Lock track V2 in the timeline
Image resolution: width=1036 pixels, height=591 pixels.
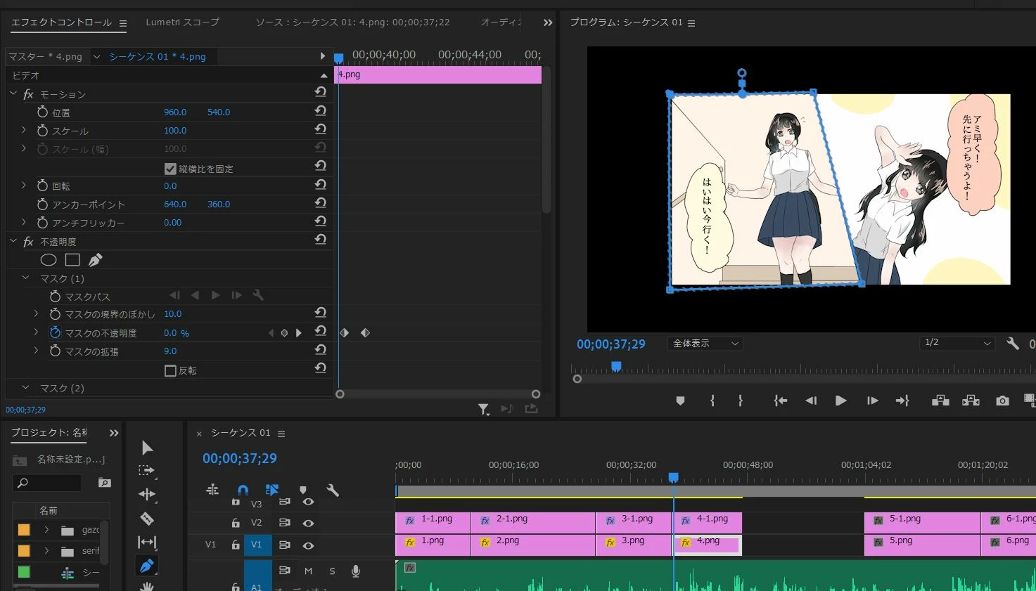point(236,523)
